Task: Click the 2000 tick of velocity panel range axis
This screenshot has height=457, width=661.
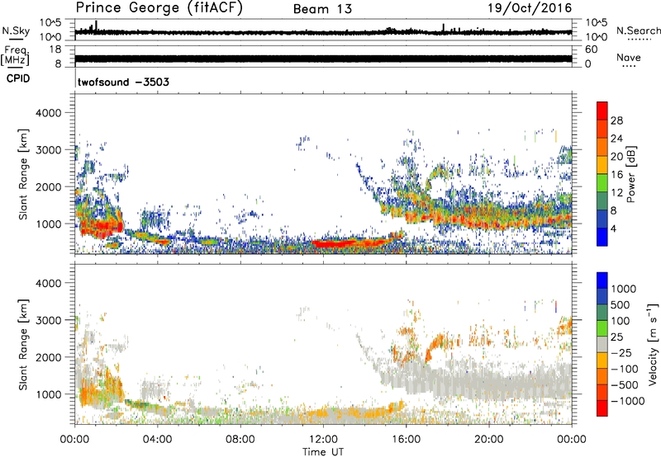Action: tap(48, 357)
